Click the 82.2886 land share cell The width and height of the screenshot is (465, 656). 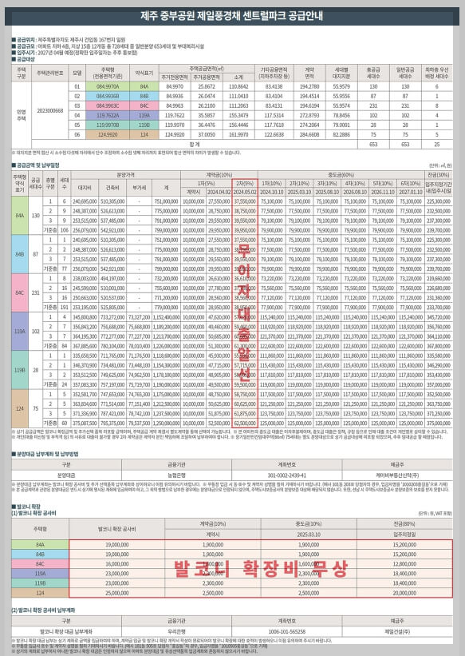341,135
